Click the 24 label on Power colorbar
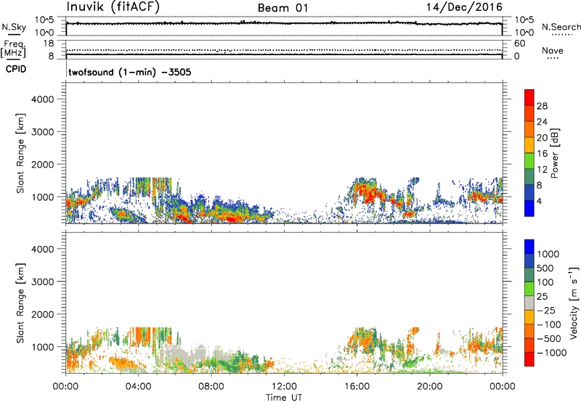This screenshot has width=581, height=402. [x=542, y=122]
